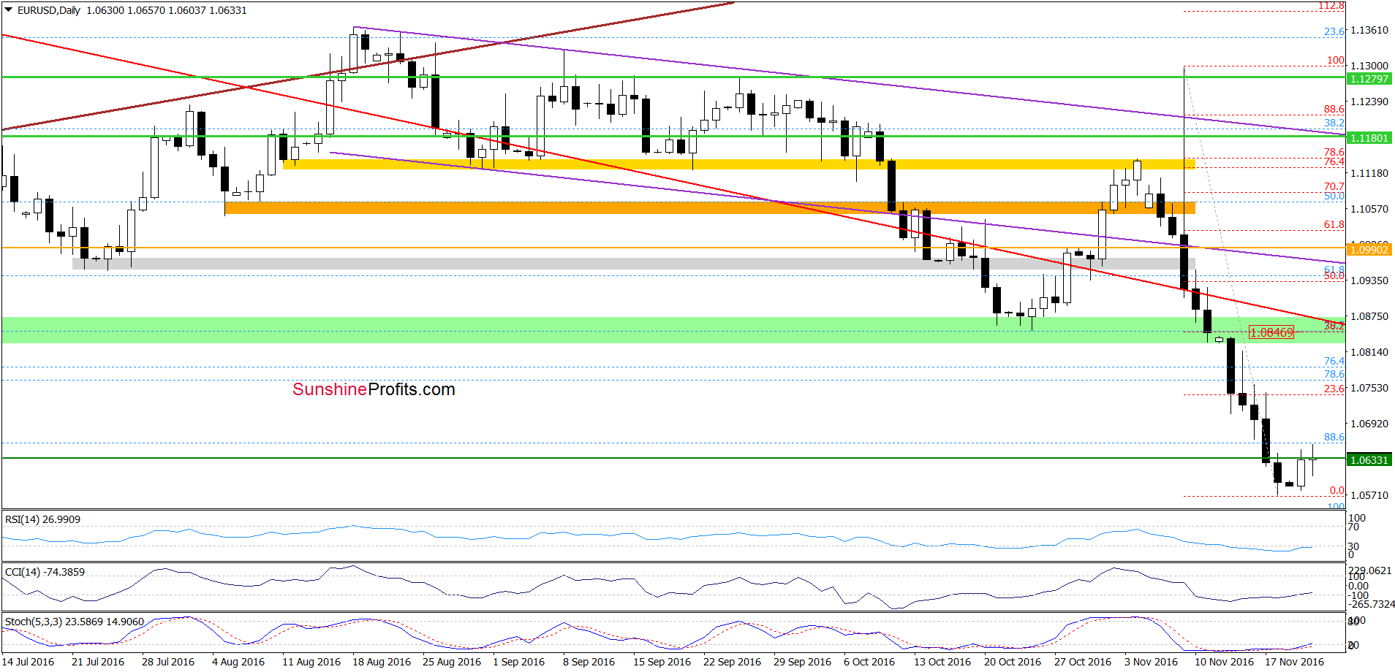Click the 29 Sep 2016 date label
Image resolution: width=1395 pixels, height=672 pixels.
802,662
